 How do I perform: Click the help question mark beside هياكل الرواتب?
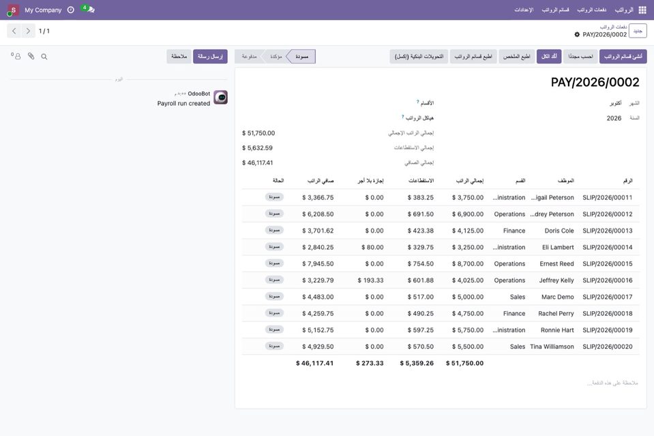(x=402, y=117)
